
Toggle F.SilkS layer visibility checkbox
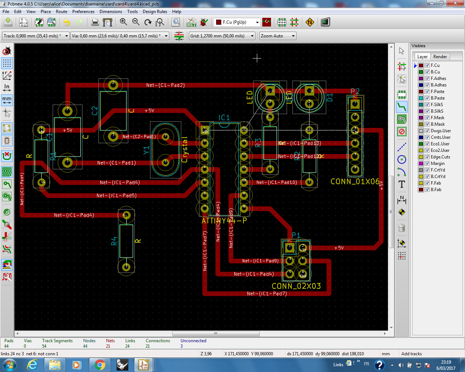click(428, 105)
